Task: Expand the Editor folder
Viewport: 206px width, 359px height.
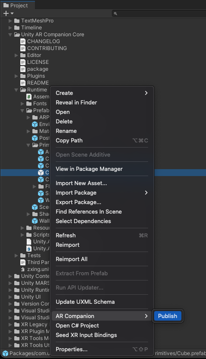Action: [x=16, y=55]
